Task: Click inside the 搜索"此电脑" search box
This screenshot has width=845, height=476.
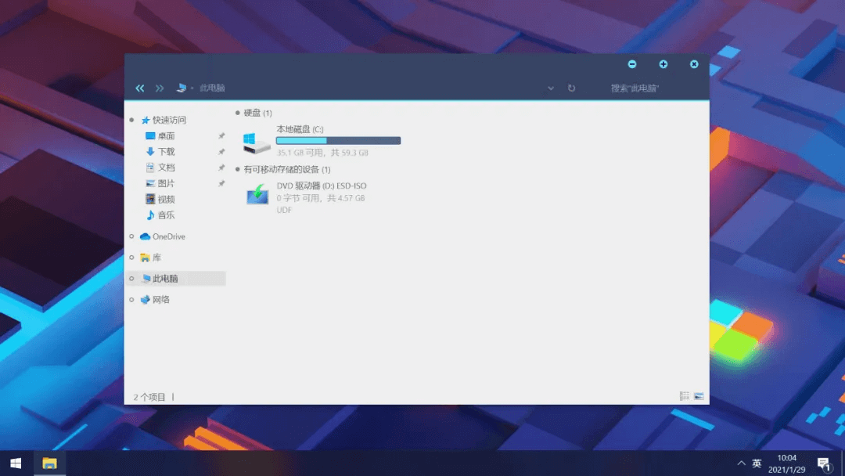Action: (x=634, y=88)
